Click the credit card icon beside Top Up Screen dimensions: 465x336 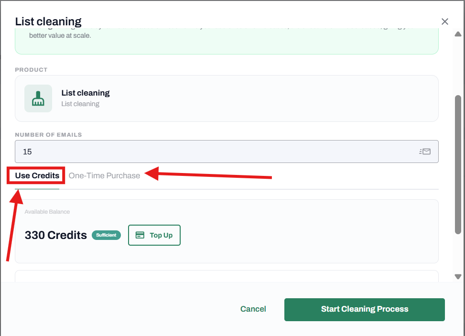(x=140, y=235)
